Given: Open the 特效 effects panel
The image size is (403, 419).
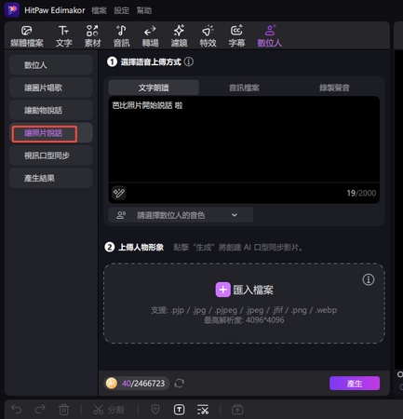Looking at the screenshot, I should [x=208, y=36].
